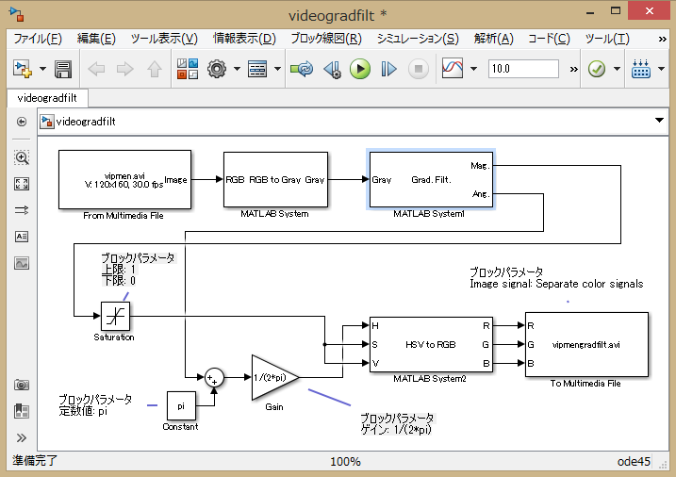Open the model path dropdown arrow at right
The image size is (676, 477).
659,121
